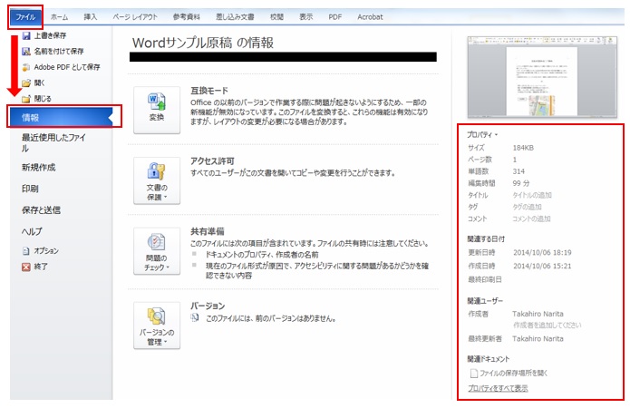Open the 文書の保護 dropdown button
This screenshot has height=408, width=630.
tap(157, 180)
